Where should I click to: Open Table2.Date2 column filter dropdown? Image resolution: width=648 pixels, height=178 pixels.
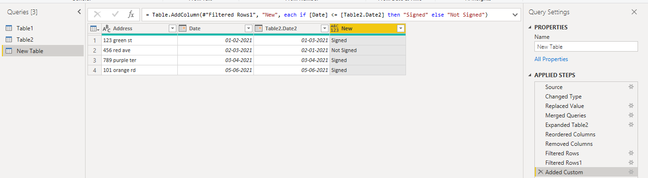click(324, 29)
